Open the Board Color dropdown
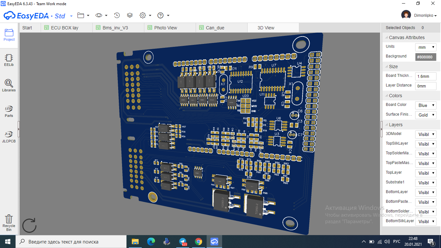The height and width of the screenshot is (248, 441). point(426,105)
